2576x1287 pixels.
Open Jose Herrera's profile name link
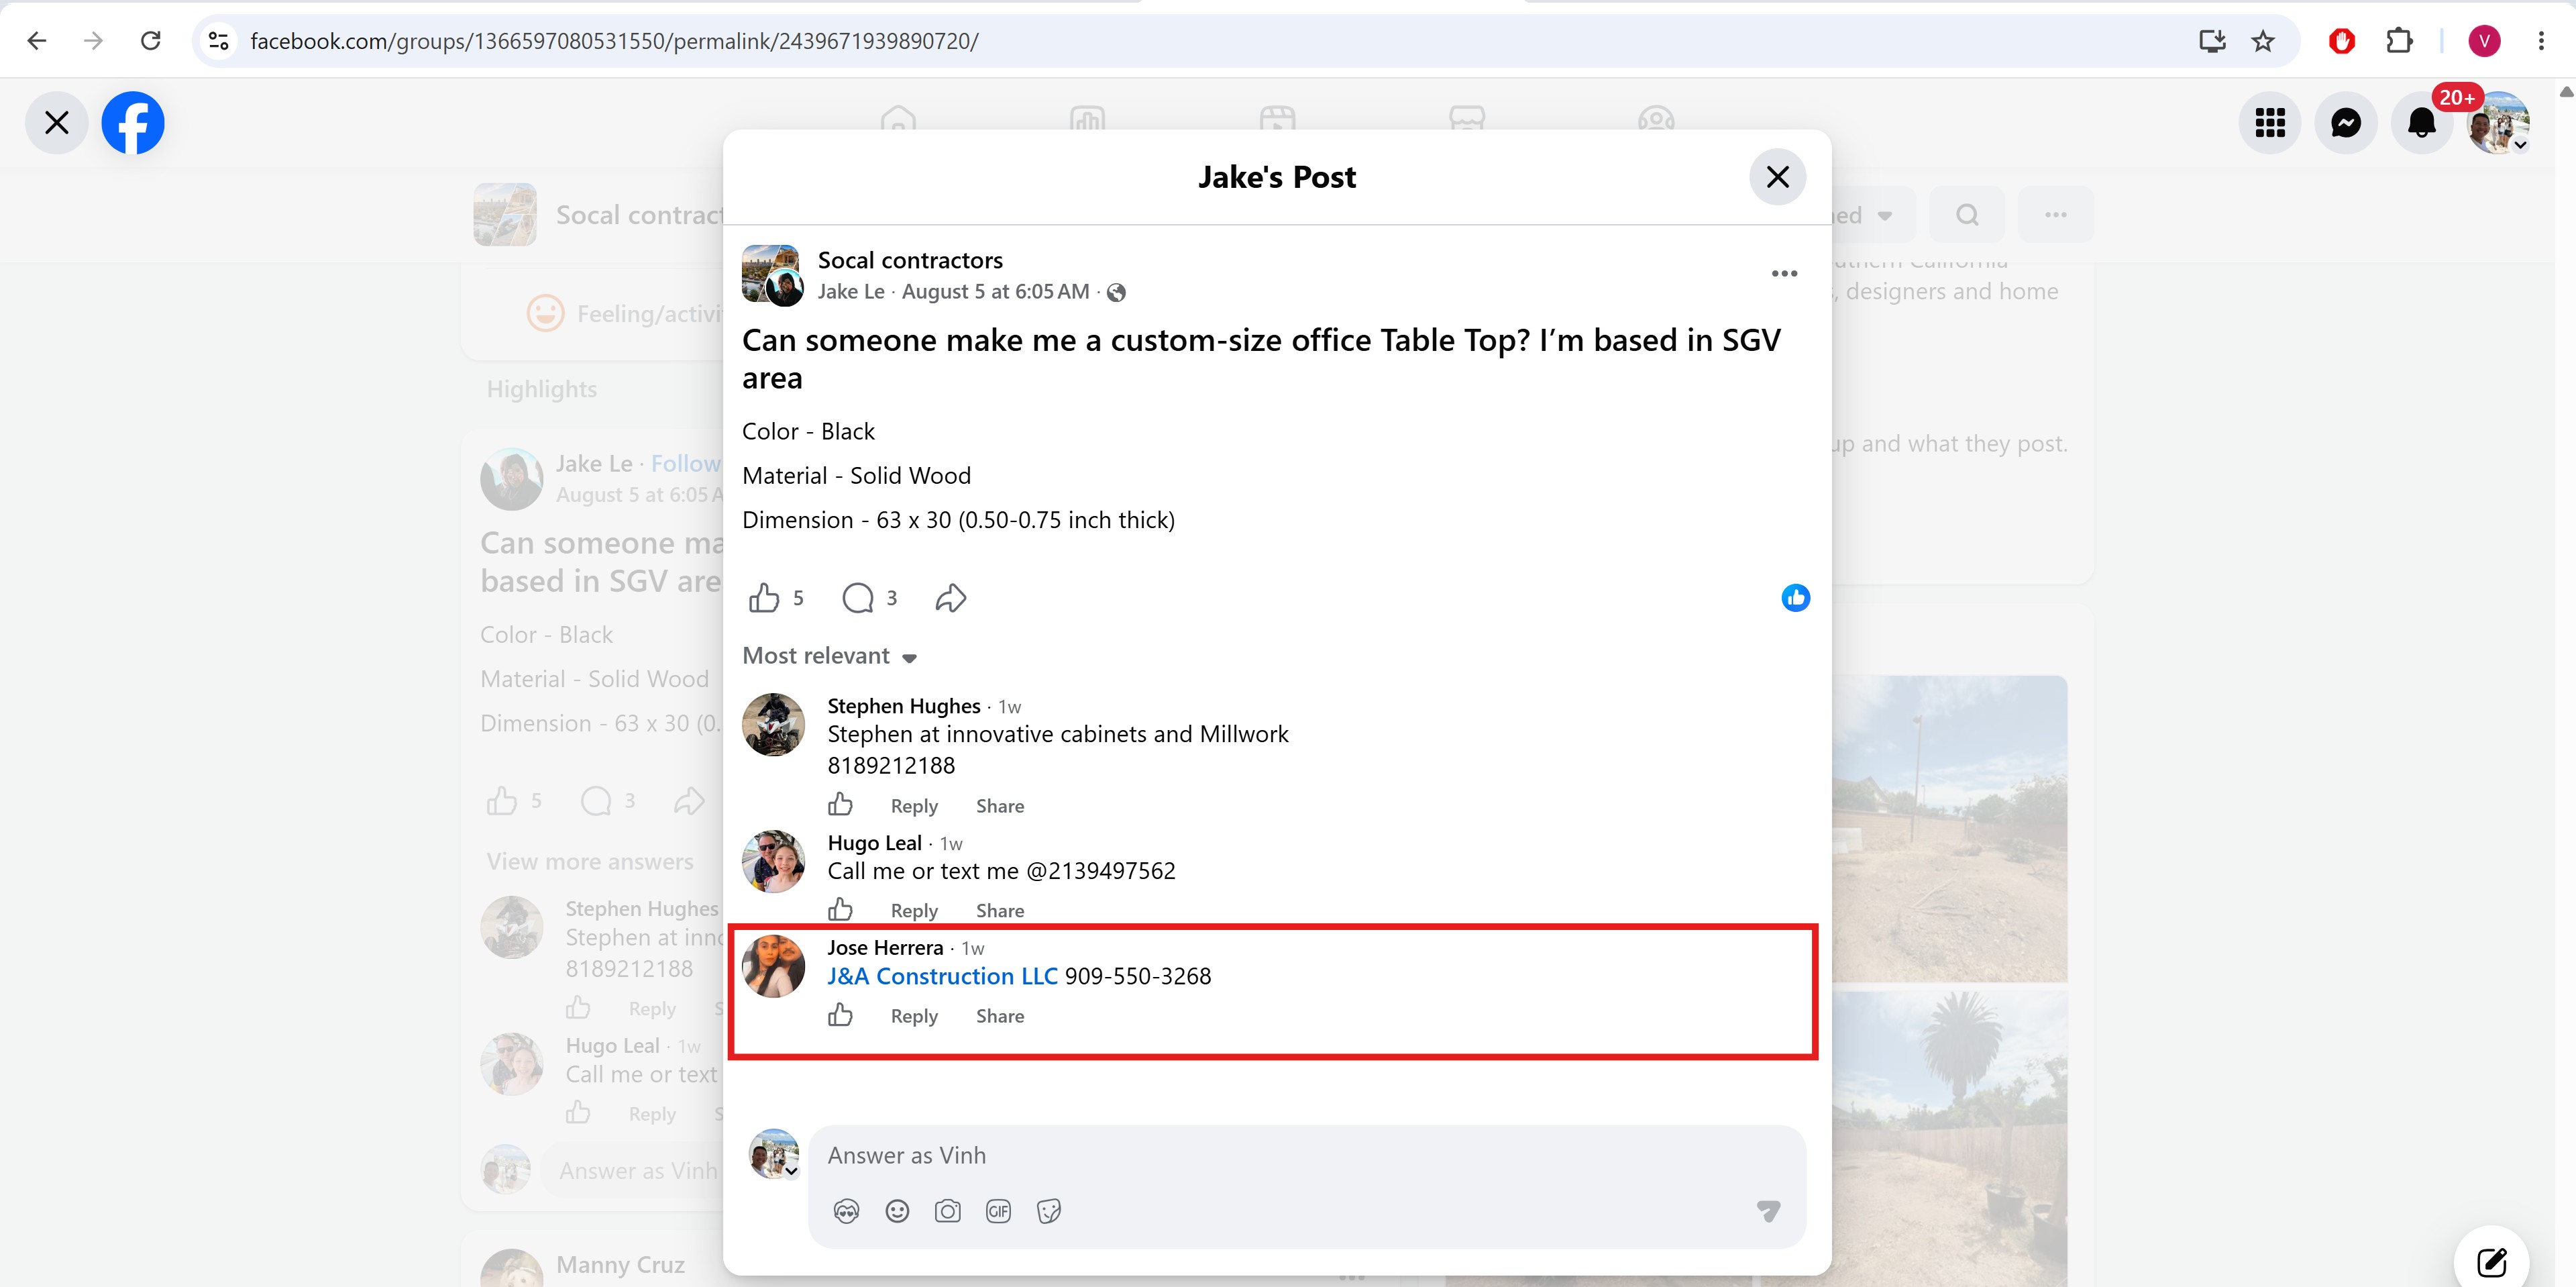[x=885, y=947]
